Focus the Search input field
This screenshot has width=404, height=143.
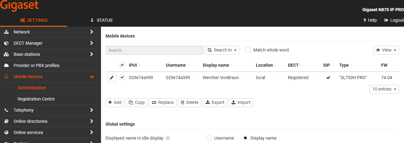pos(154,50)
